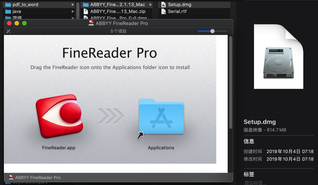Screen dimensions: 318x185
Task: Click the Setup.dmg title in the preview pane
Action: point(260,122)
